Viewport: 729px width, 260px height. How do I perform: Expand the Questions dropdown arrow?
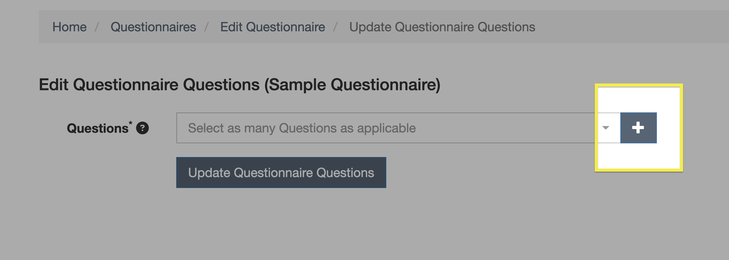606,128
